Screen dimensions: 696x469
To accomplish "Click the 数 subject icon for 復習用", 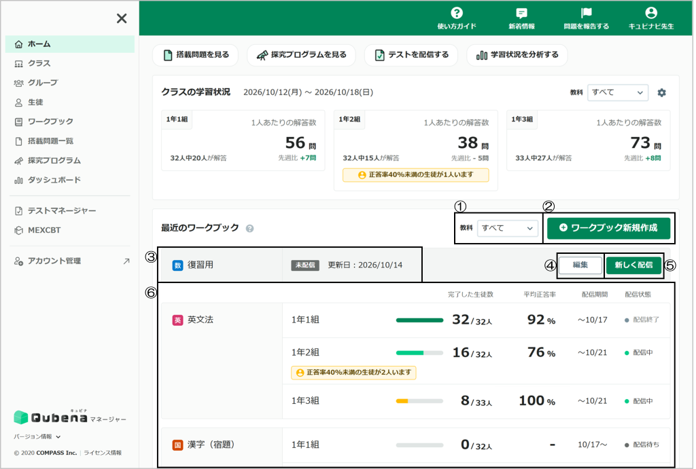I will pos(177,265).
